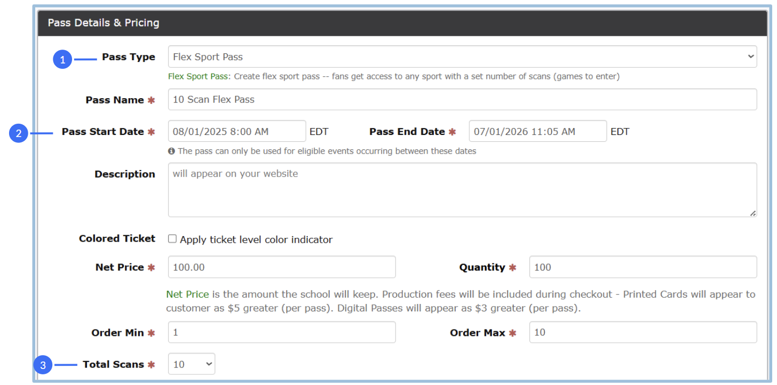Click the info icon beside the dates note
The height and width of the screenshot is (385, 777).
coord(171,151)
